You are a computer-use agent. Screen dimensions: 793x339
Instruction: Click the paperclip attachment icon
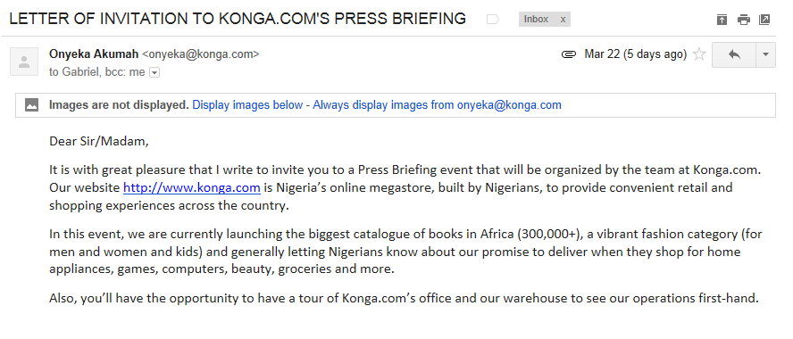569,54
